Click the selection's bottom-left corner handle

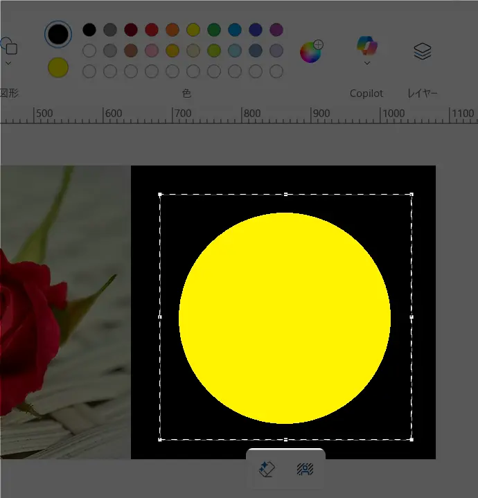click(160, 440)
